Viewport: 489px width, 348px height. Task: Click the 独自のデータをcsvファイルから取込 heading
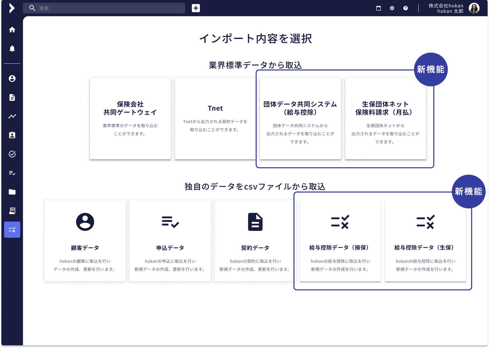point(255,186)
